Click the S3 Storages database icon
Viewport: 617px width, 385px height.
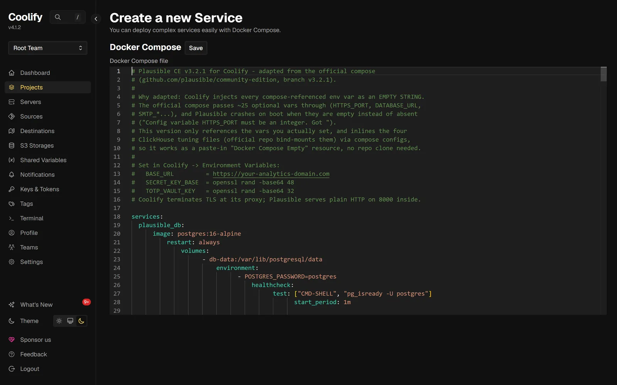[x=12, y=146]
